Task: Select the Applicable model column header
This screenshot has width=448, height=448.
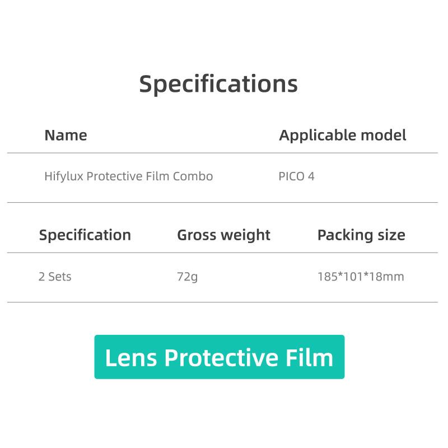Action: 342,135
